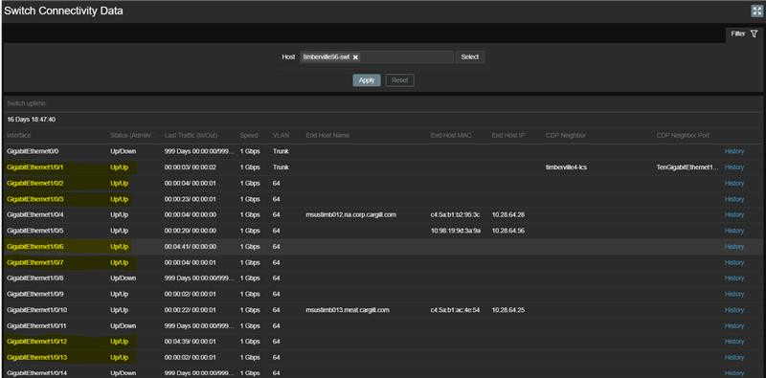Open History for GigabitEthernet1/0/10
The height and width of the screenshot is (378, 766).
tap(734, 310)
